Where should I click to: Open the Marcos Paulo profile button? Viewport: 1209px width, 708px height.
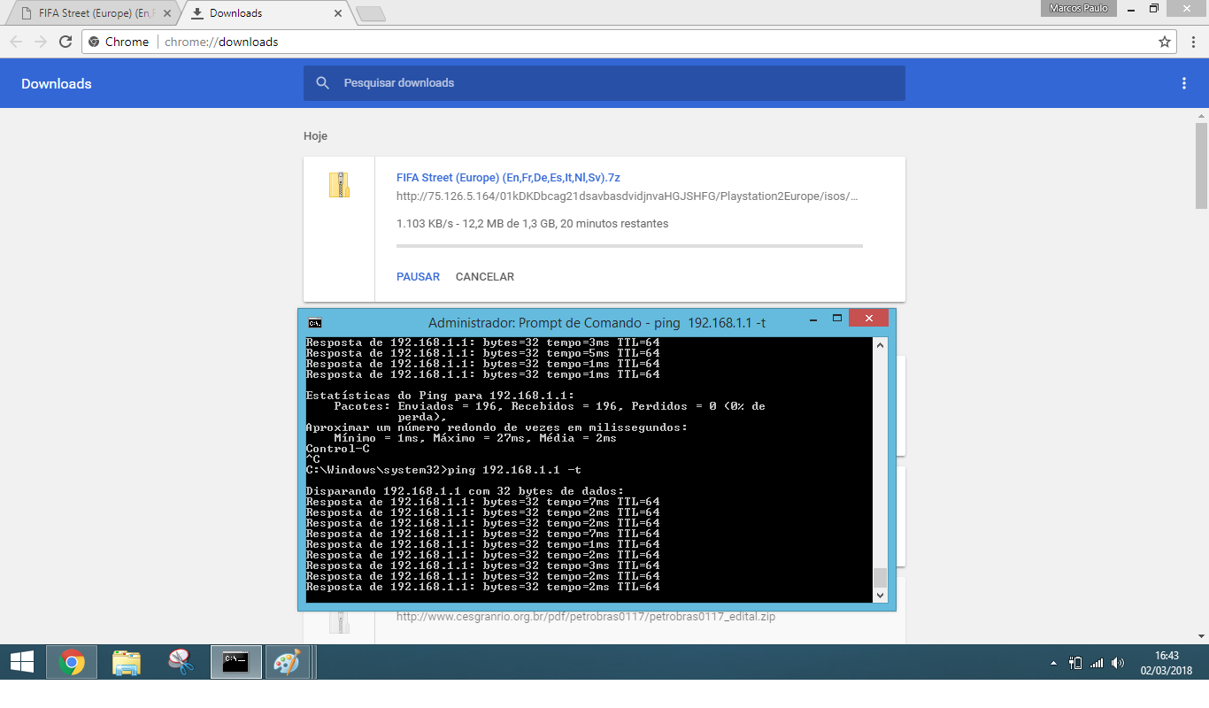click(1078, 8)
